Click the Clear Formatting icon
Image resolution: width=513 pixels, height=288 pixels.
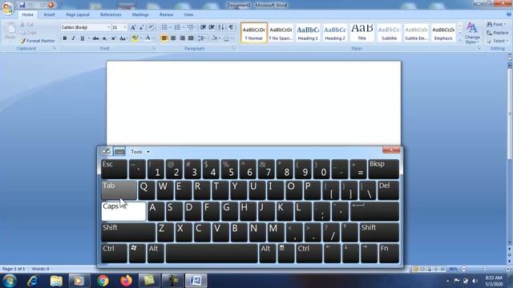coord(151,27)
